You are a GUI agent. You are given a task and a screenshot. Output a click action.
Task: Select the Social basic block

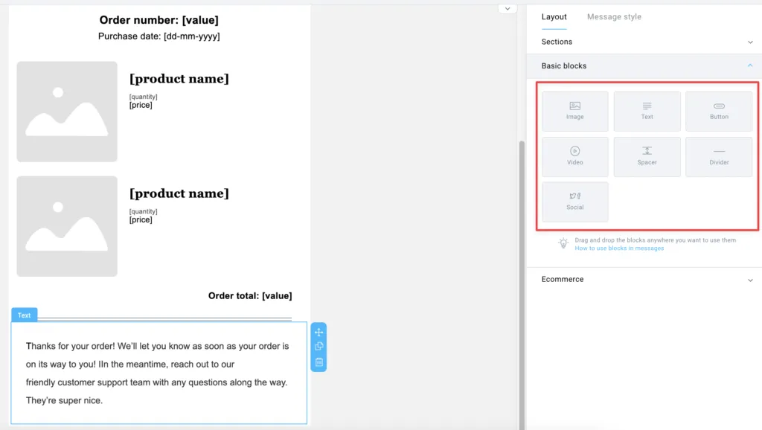tap(575, 202)
